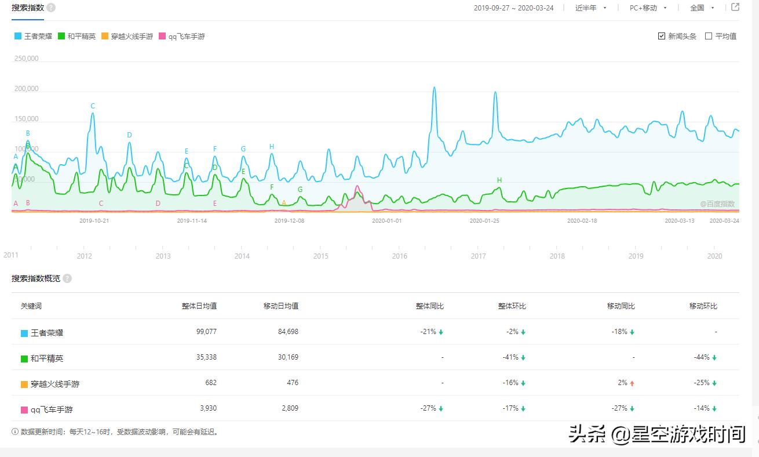Open the export/share icon at top right

pos(735,8)
